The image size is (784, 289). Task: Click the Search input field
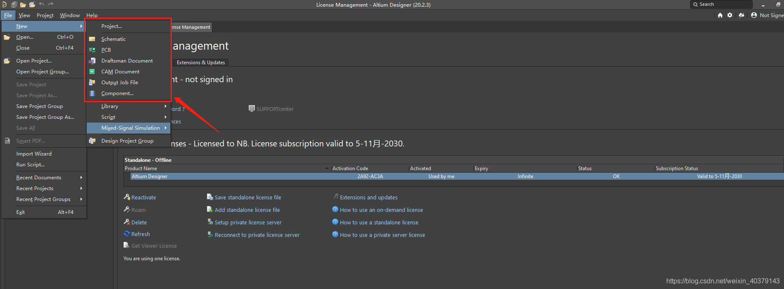tap(721, 4)
